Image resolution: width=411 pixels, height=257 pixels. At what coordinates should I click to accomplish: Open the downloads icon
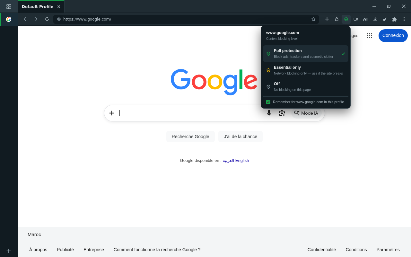pos(375,19)
